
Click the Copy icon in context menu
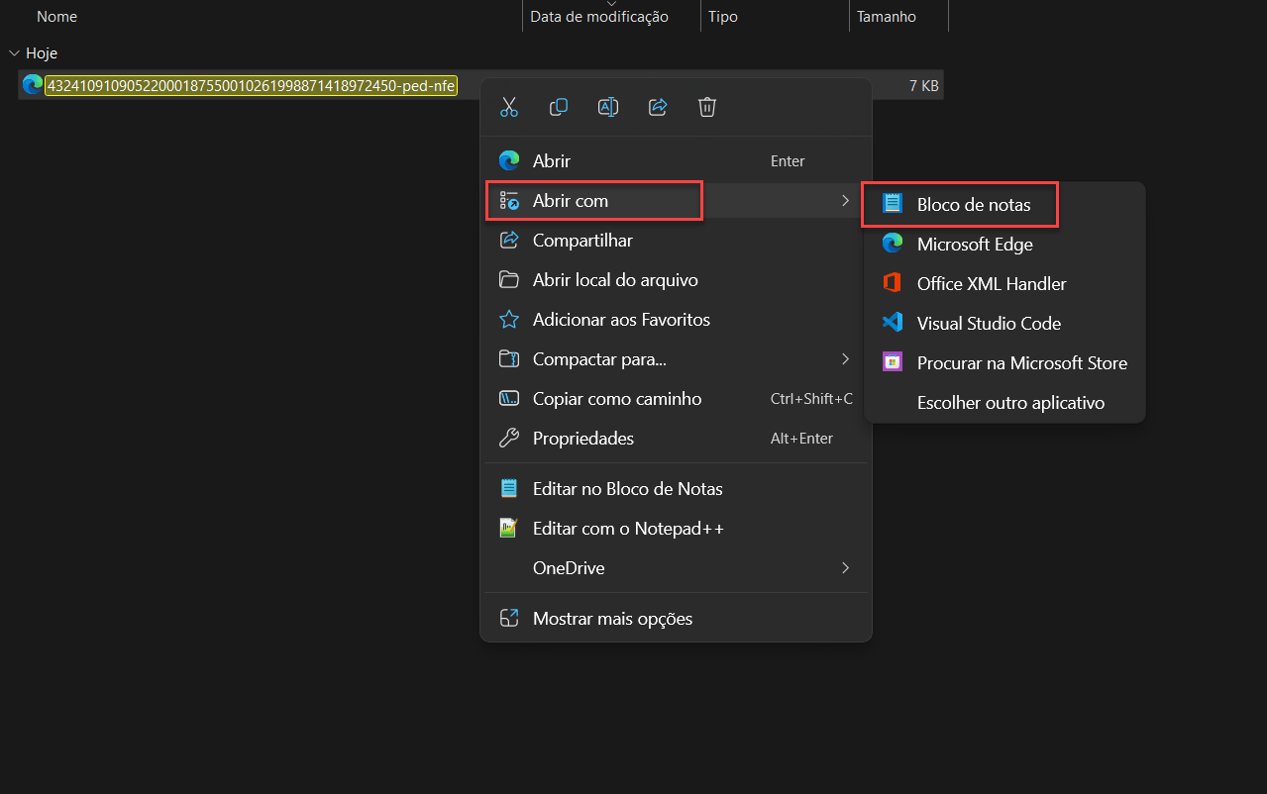[x=559, y=107]
